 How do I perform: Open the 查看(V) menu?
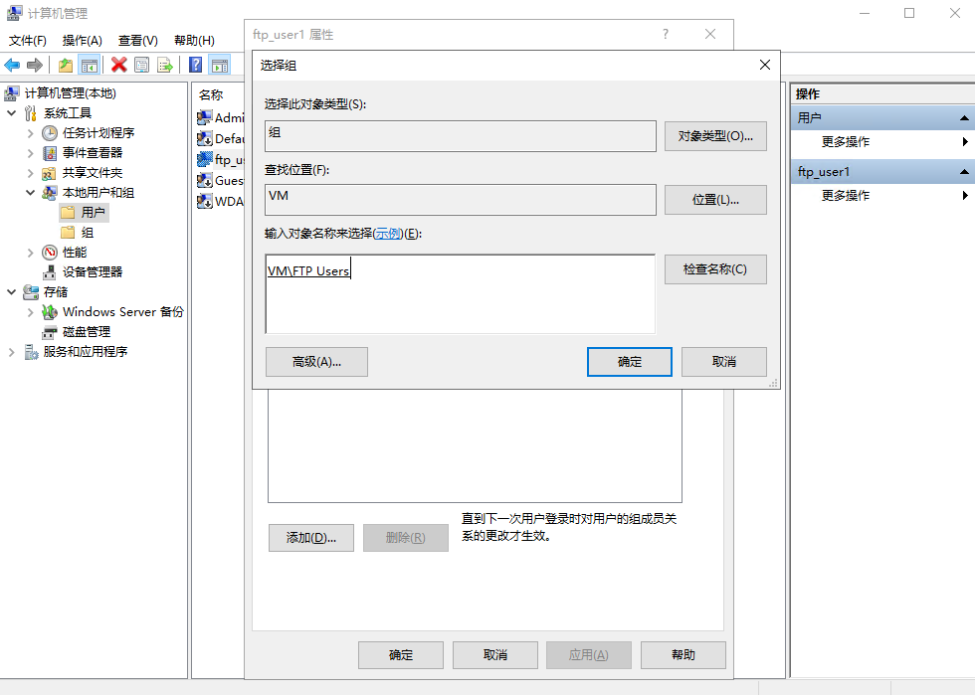pyautogui.click(x=137, y=41)
